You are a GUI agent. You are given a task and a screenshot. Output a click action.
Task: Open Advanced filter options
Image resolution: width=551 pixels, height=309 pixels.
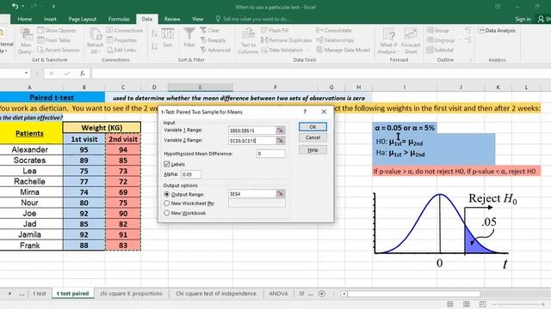[x=215, y=50]
